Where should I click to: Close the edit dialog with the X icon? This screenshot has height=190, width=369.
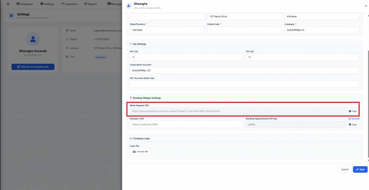[x=366, y=6]
